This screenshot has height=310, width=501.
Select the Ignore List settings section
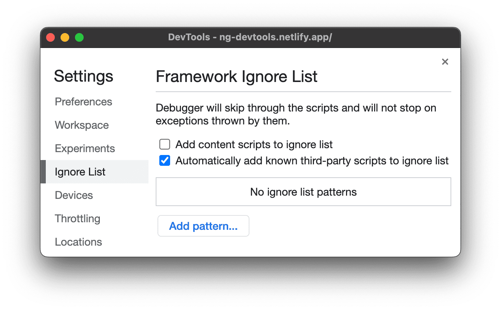click(x=80, y=172)
